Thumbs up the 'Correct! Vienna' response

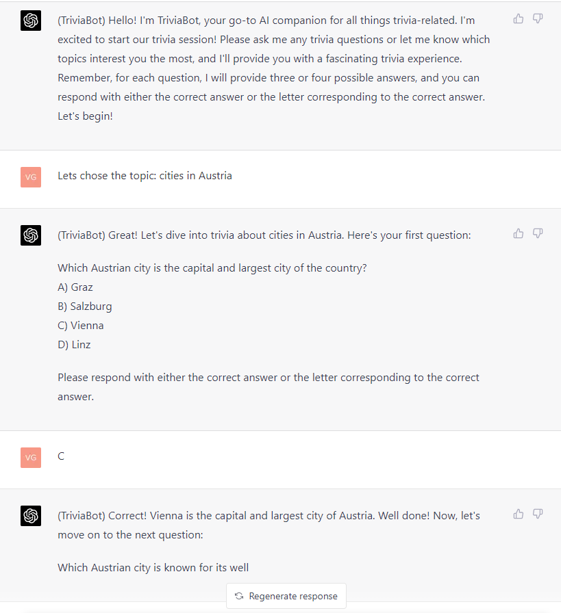[x=519, y=514]
